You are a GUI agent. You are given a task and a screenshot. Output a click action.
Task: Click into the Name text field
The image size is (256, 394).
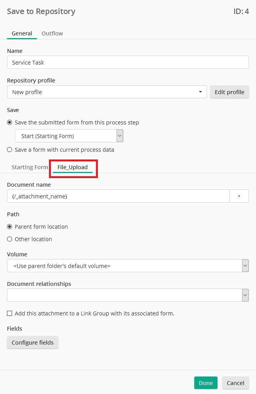point(128,62)
